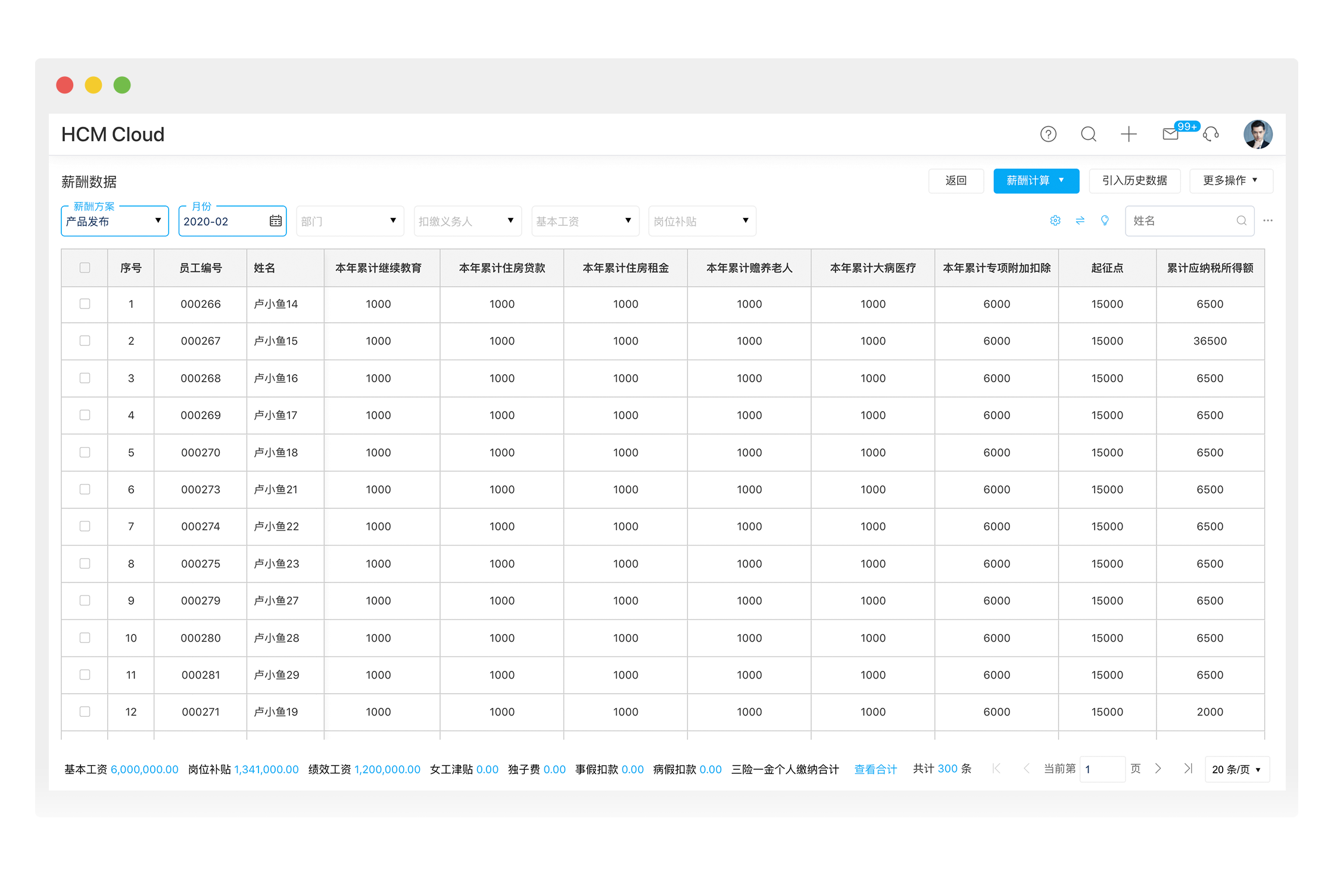Click the column settings gear icon

pos(1055,221)
